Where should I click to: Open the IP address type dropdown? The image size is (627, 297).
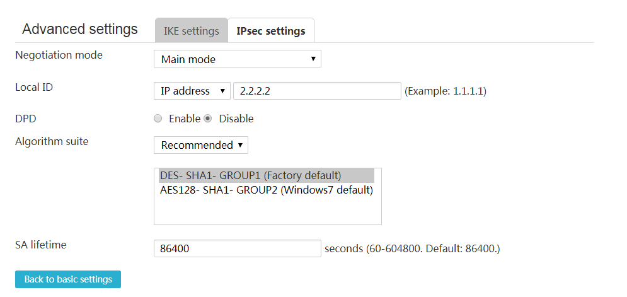click(x=192, y=91)
